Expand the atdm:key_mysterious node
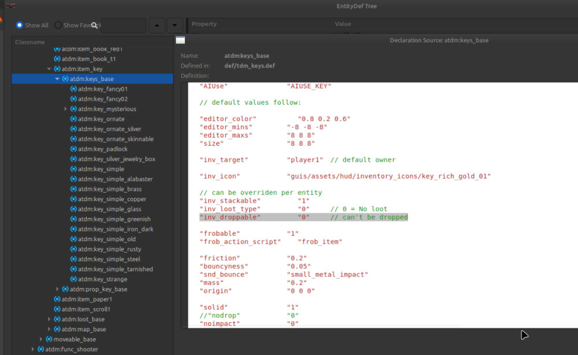Viewport: 578px width, 355px height. point(66,109)
